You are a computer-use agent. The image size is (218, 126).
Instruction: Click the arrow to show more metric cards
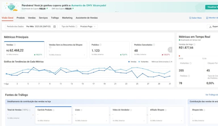[x=170, y=49]
